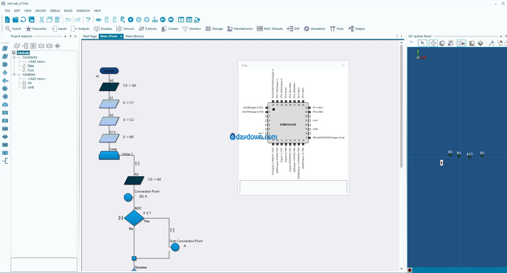Click the C SIM toolbar icon
The image size is (507, 273).
click(x=155, y=20)
